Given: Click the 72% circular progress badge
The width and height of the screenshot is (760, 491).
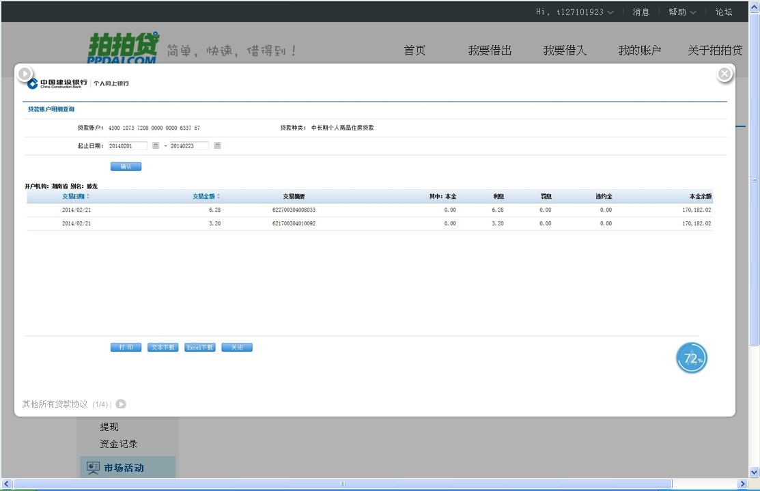Looking at the screenshot, I should pos(692,359).
